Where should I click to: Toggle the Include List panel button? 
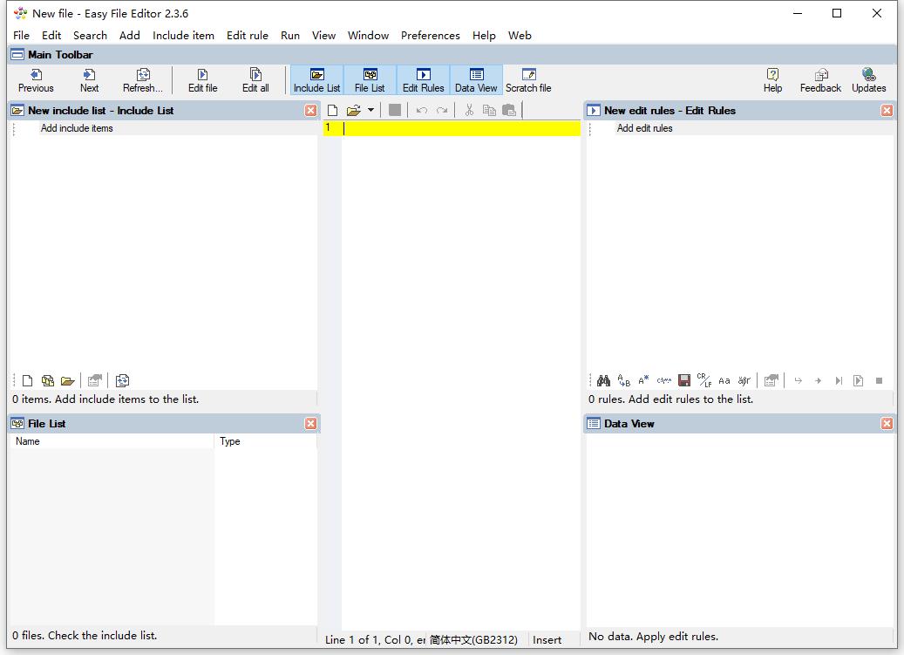click(x=317, y=81)
